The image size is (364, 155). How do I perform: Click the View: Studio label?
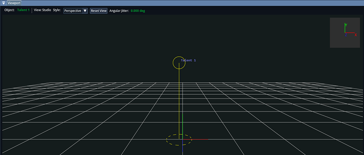click(42, 10)
